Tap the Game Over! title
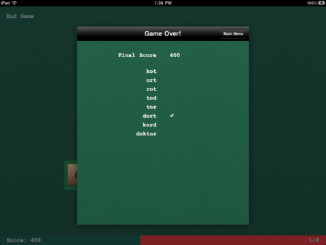This screenshot has width=326, height=245. (x=162, y=33)
